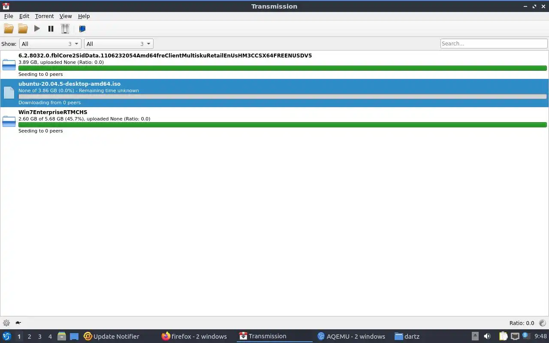Open torrent properties with the blue book icon
The image size is (549, 343).
click(x=82, y=29)
